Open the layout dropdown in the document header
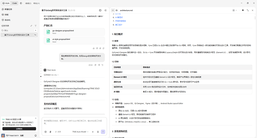 pyautogui.click(x=235, y=10)
